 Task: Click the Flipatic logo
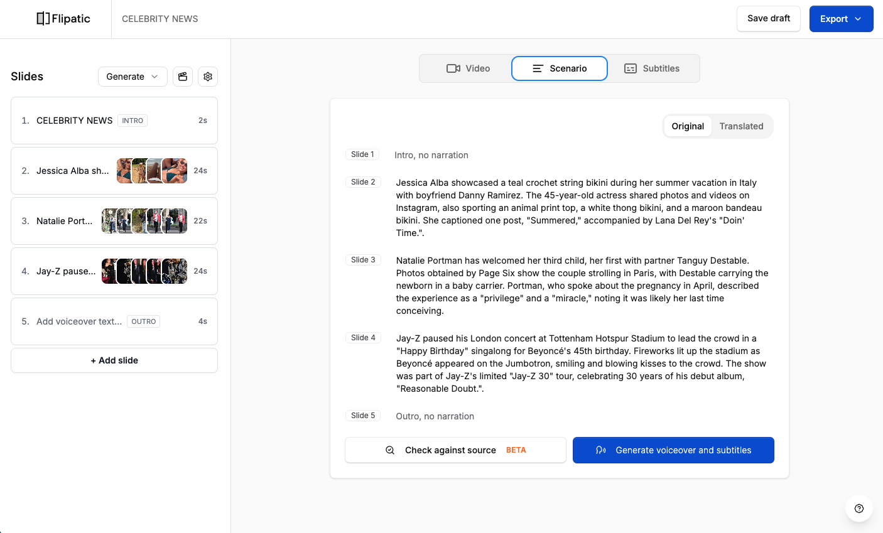[63, 19]
